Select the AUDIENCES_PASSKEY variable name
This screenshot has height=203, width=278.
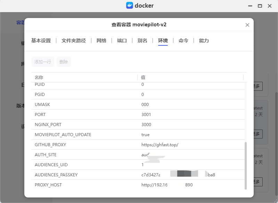coord(56,175)
